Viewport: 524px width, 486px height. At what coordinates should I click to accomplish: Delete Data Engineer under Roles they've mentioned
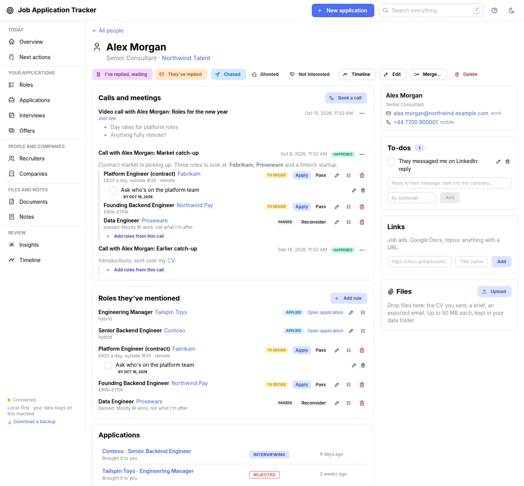click(x=362, y=403)
